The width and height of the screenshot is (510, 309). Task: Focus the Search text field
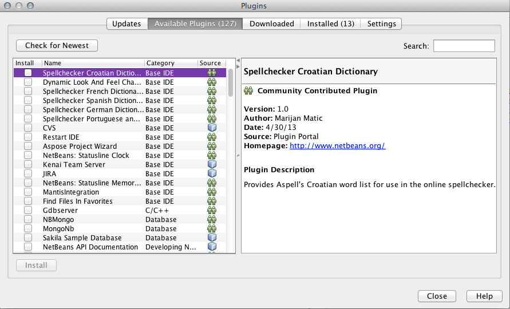(x=464, y=46)
